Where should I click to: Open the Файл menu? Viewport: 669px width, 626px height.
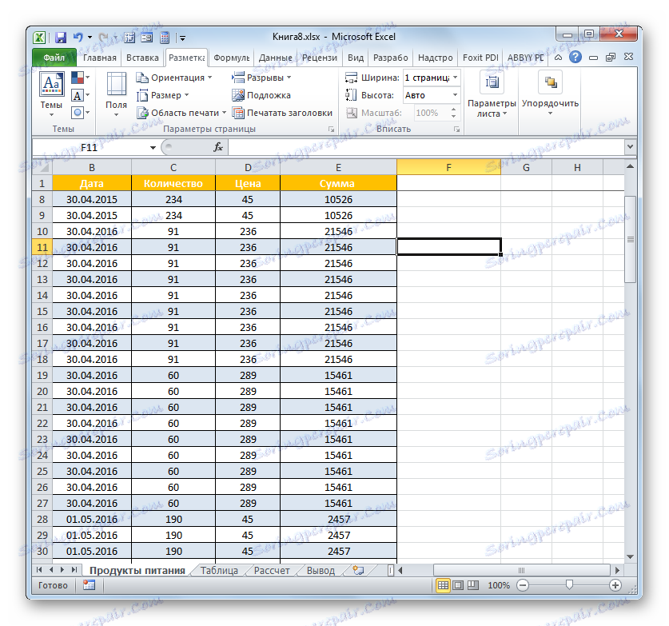pos(51,57)
